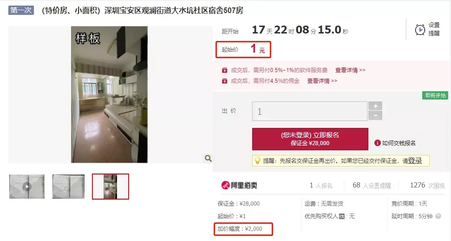The height and width of the screenshot is (241, 451).
Task: Click the 阿里拍卖 logo
Action: [239, 185]
